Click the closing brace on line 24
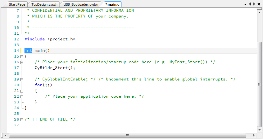This screenshot has height=139, width=263. coord(26,108)
